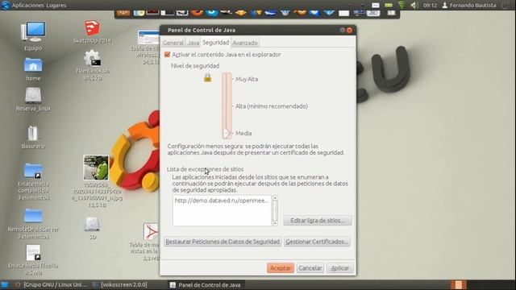This screenshot has width=516, height=290.
Task: Open the Aplicaciones menu
Action: click(27, 6)
